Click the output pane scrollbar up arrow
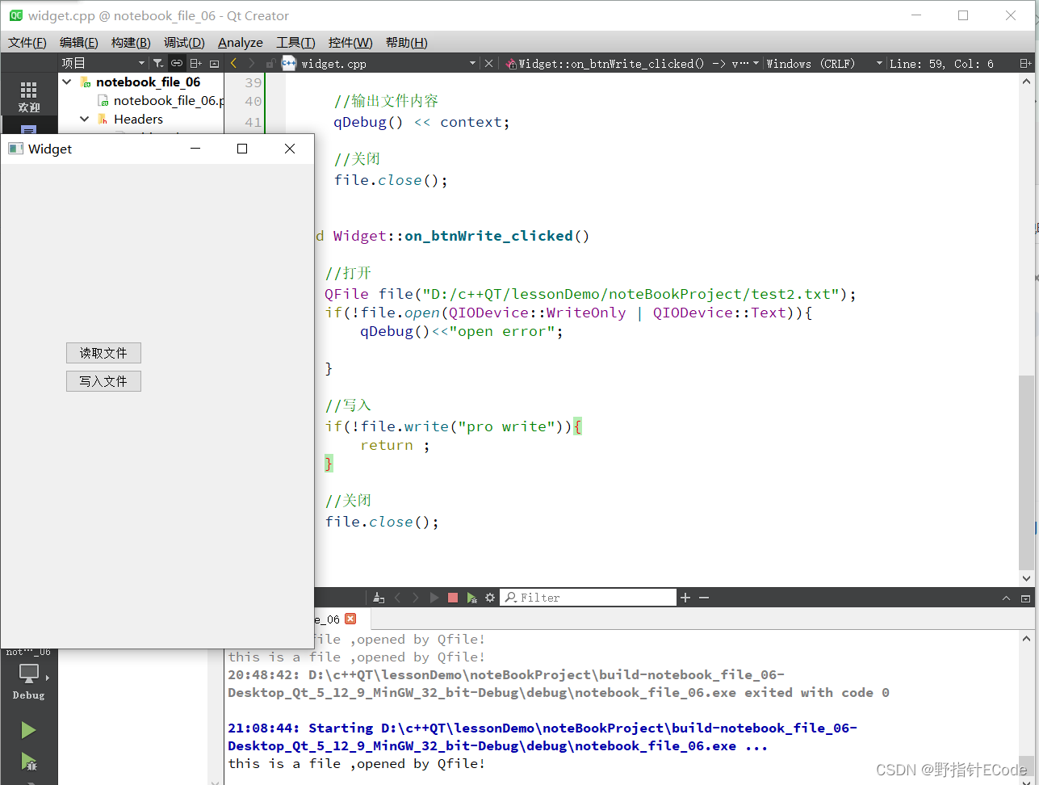The width and height of the screenshot is (1039, 785). (x=1026, y=638)
